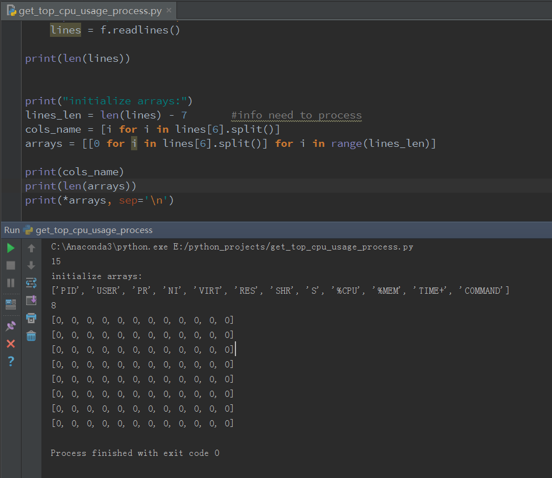This screenshot has height=478, width=552.
Task: Click the '#info need to process' comment
Action: (x=296, y=115)
